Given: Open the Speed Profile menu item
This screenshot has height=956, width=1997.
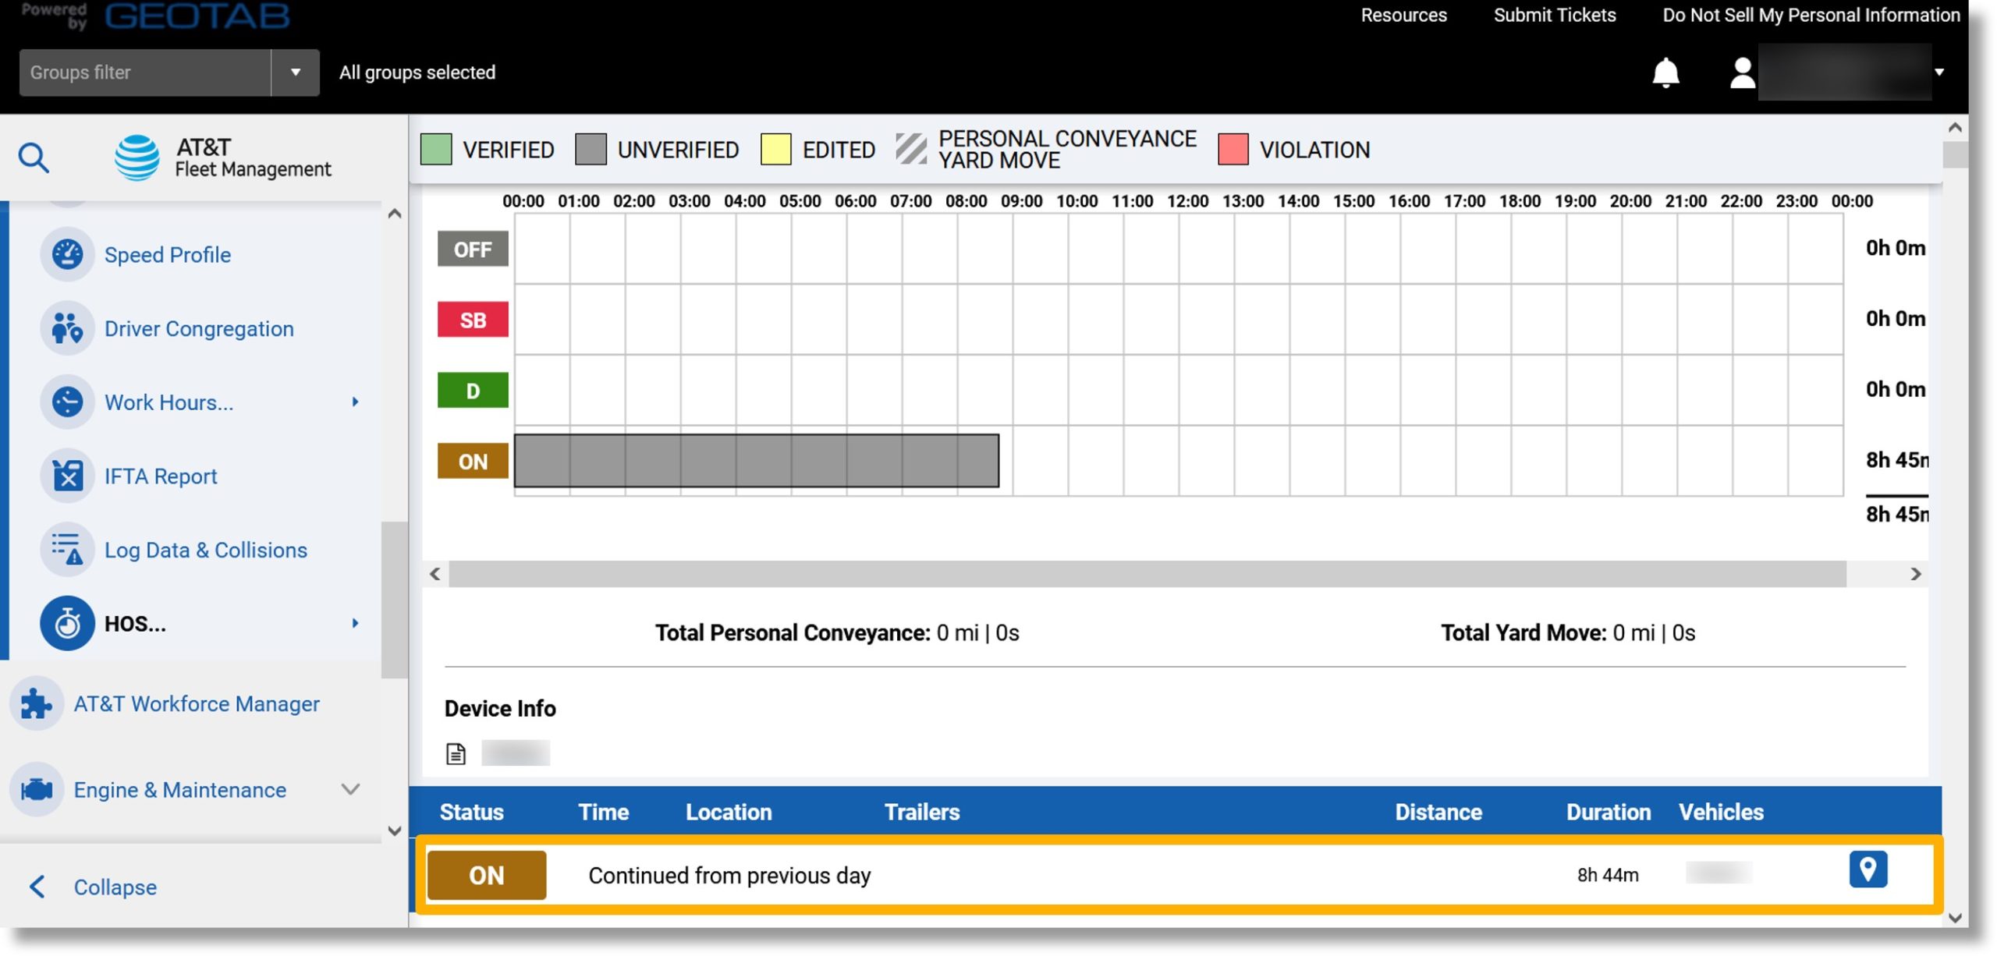Looking at the screenshot, I should (168, 255).
